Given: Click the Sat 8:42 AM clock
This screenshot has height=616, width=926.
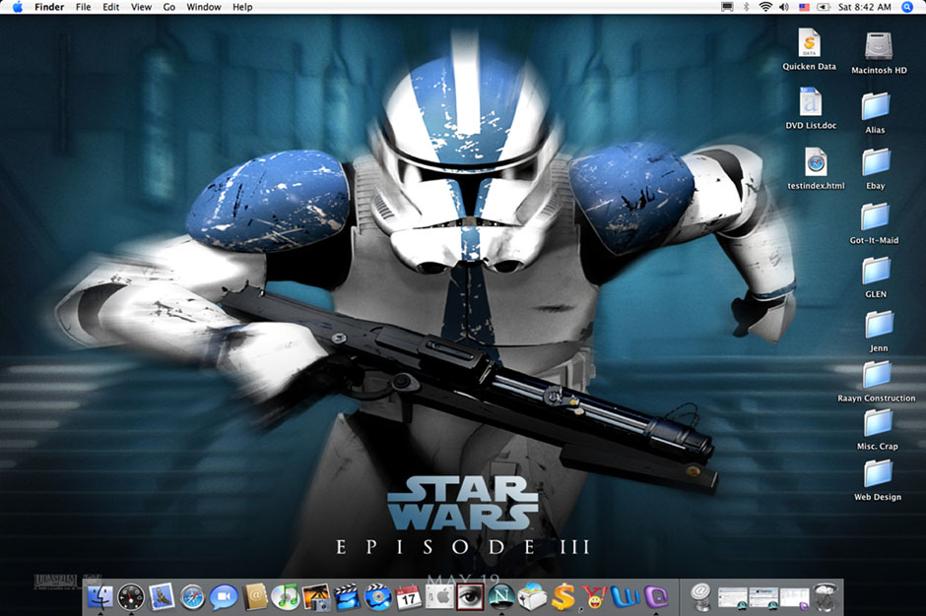Looking at the screenshot, I should click(864, 7).
